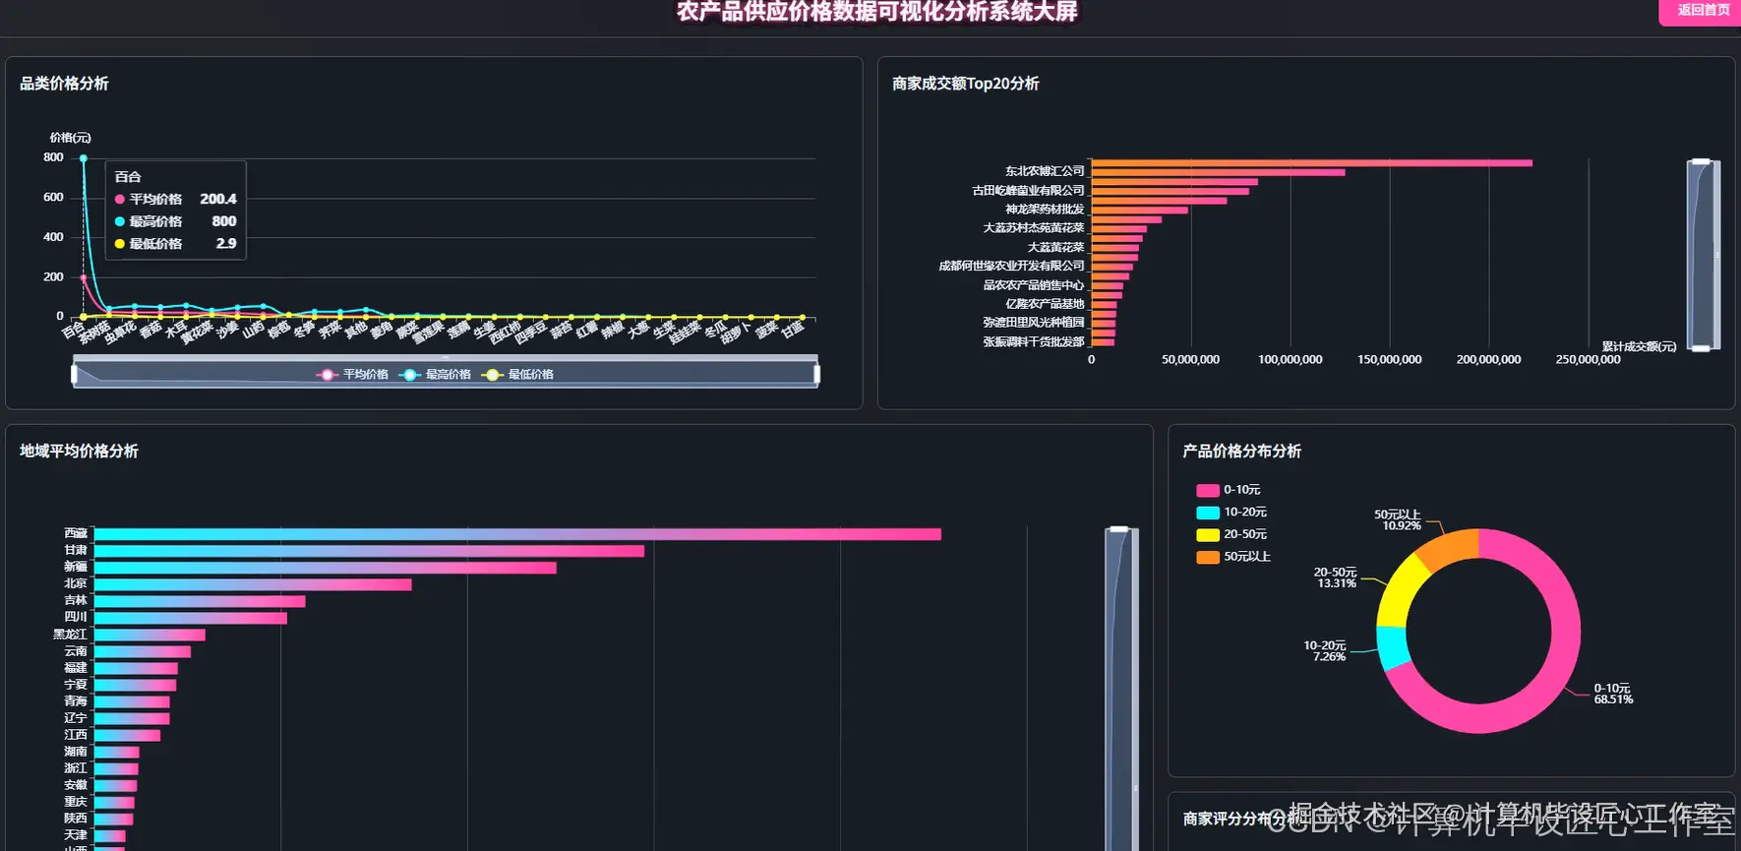Click the 累计成交额(元) axis title

[x=1639, y=346]
